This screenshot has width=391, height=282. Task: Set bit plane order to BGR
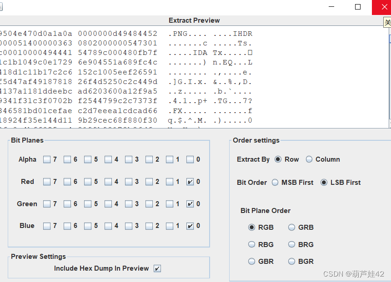coord(291,261)
